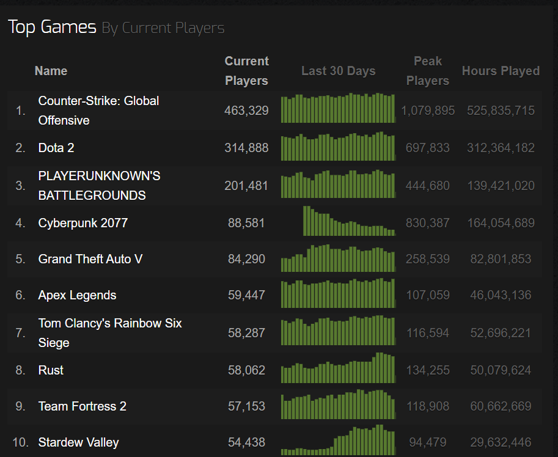Click hours played value 312,364,182

(x=501, y=148)
